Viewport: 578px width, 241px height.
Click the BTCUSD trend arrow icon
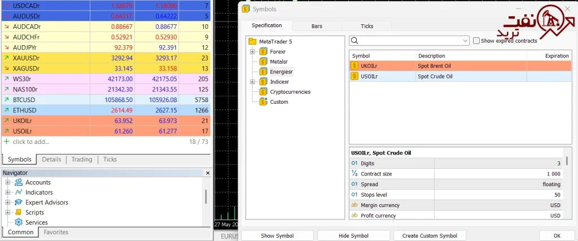pos(6,99)
